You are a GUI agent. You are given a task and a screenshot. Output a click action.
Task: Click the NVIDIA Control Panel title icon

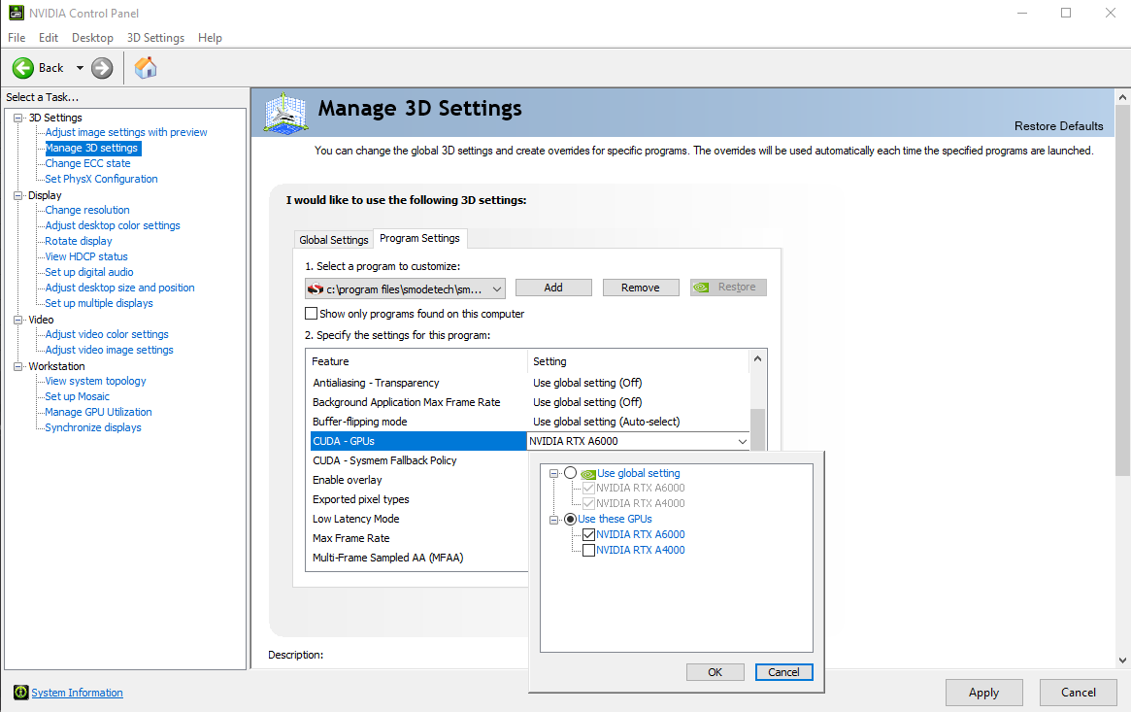point(16,13)
